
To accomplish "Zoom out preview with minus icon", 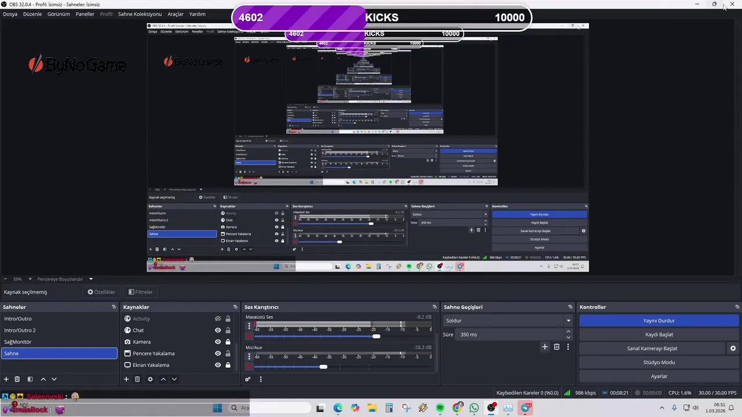I will tap(5, 279).
